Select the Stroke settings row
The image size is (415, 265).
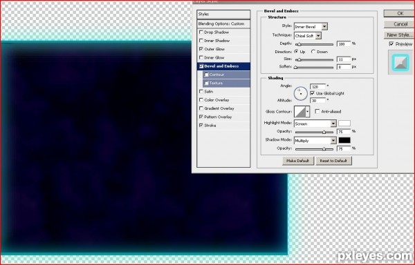223,126
